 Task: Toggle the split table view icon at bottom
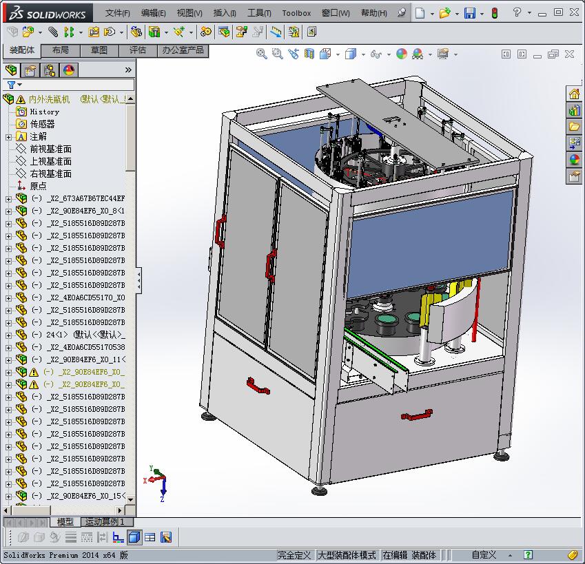click(150, 537)
